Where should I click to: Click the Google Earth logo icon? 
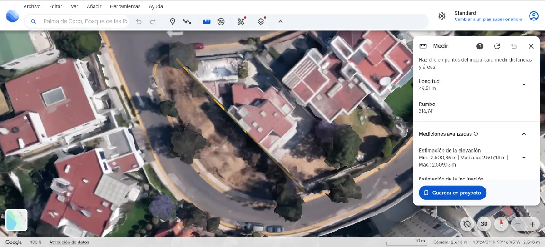(x=12, y=16)
